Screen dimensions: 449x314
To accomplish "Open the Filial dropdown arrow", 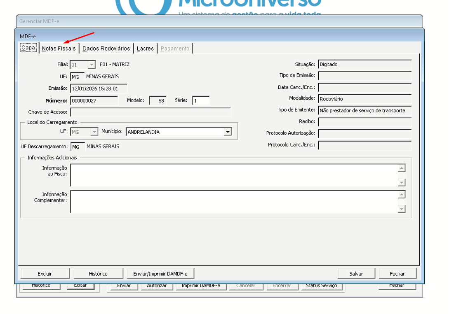I will [91, 65].
